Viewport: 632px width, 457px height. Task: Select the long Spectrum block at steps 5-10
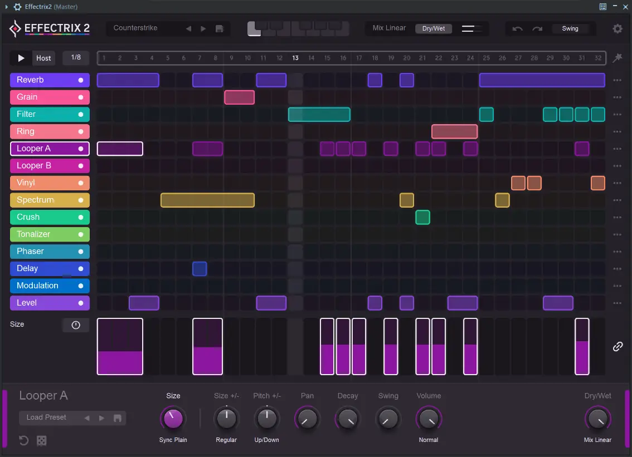[207, 200]
